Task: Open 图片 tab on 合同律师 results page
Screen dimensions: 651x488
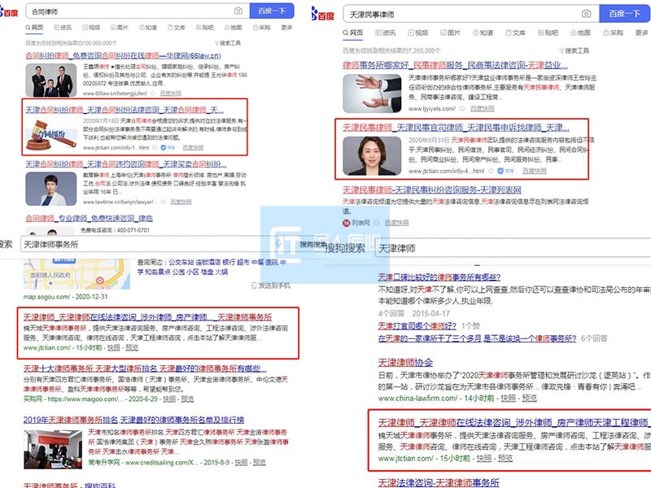Action: click(120, 28)
